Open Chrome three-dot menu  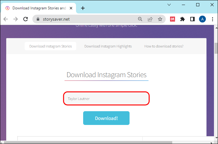click(212, 19)
